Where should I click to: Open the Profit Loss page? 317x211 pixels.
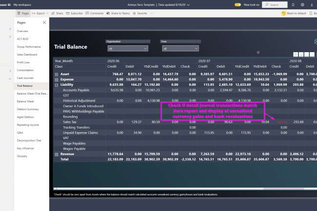point(23,62)
